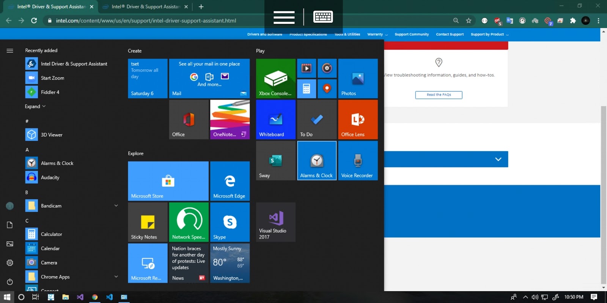Open the Mostly Sunny weather tile
This screenshot has height=303, width=607.
point(230,263)
